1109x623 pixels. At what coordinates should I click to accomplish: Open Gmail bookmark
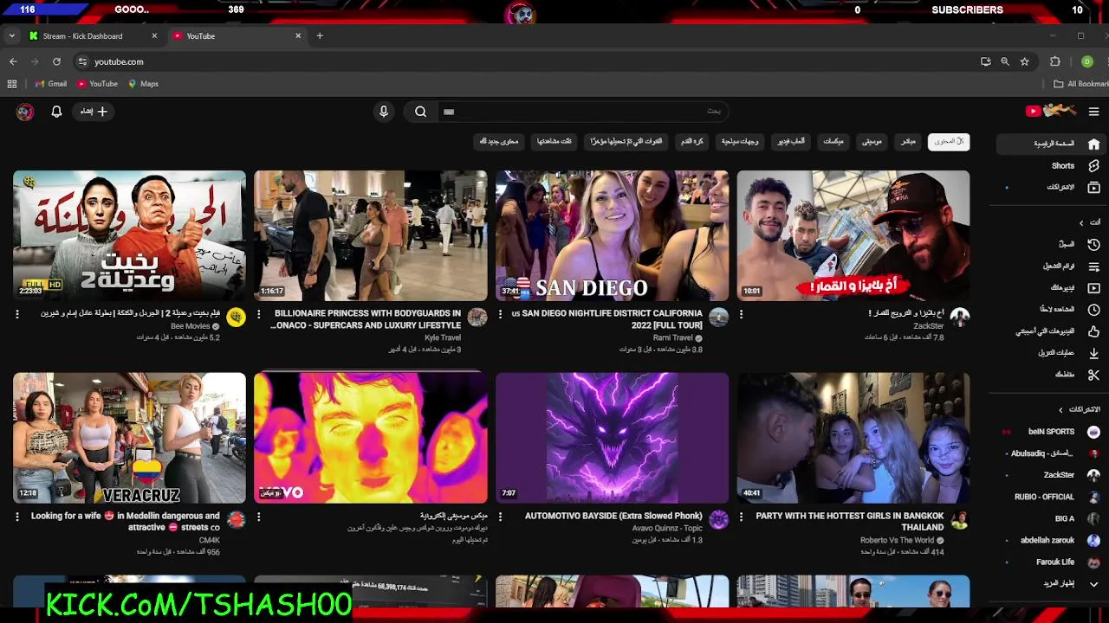click(x=51, y=84)
